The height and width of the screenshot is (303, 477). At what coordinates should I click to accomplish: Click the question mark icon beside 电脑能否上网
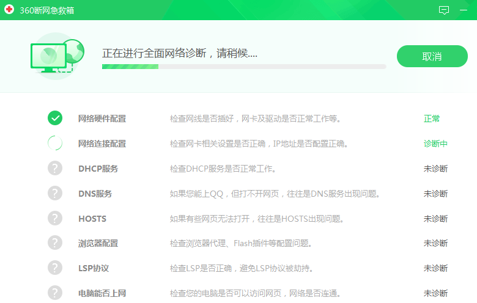coord(55,293)
